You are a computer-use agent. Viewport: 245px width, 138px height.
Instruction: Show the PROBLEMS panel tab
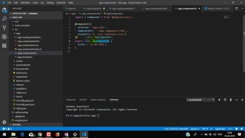point(71,100)
